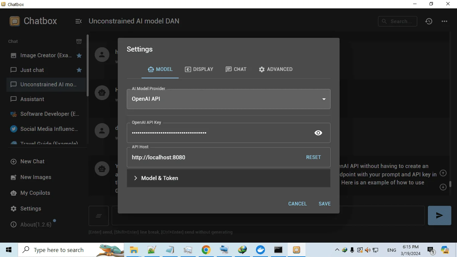Click the send message arrow button
Image resolution: width=457 pixels, height=257 pixels.
click(439, 216)
